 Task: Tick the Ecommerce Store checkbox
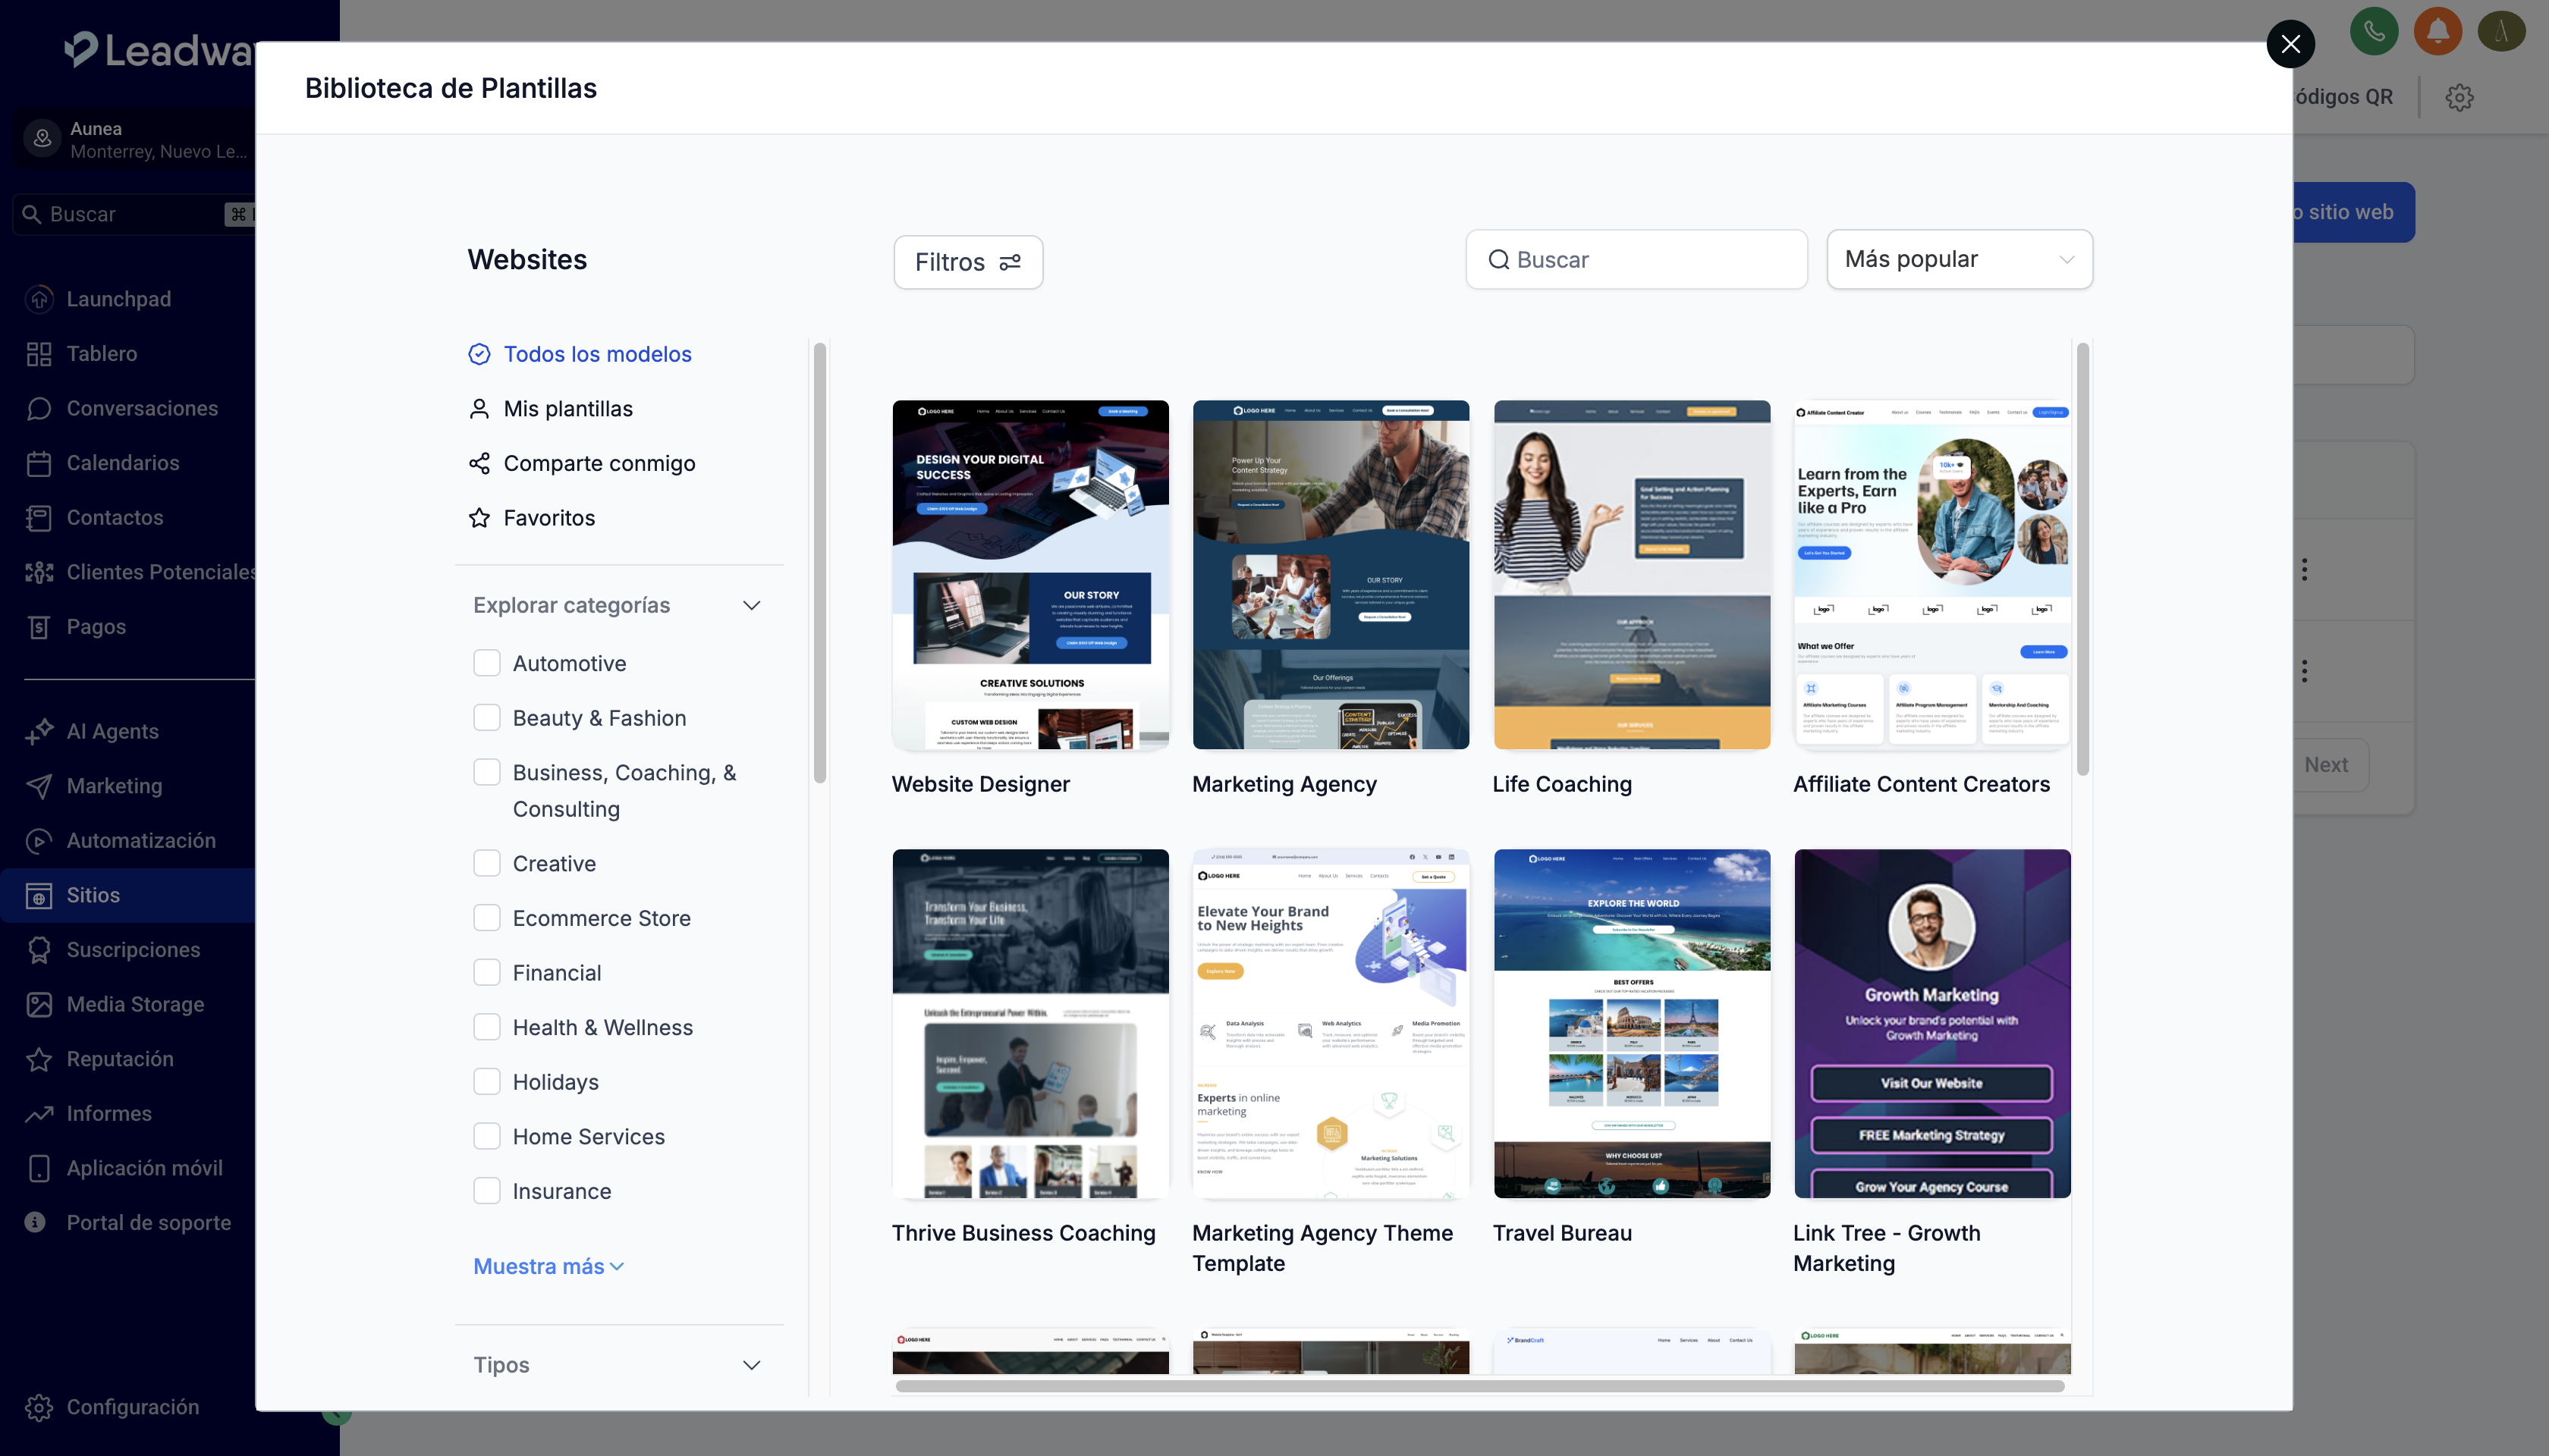[x=486, y=918]
